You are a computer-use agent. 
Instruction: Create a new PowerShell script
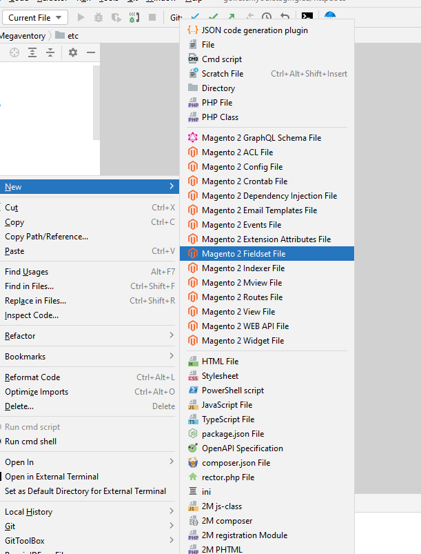(x=267, y=390)
